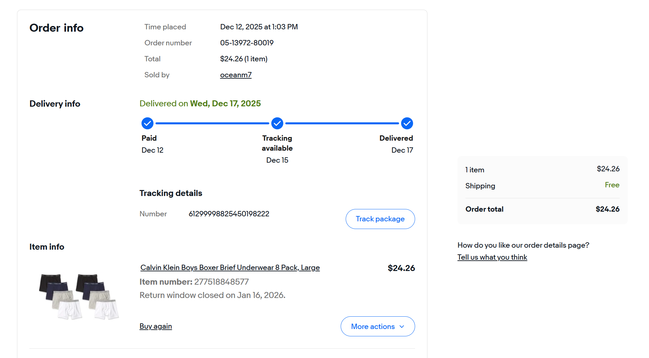This screenshot has width=649, height=358.
Task: Click the tracking number 6129998825450198222
Action: (229, 214)
